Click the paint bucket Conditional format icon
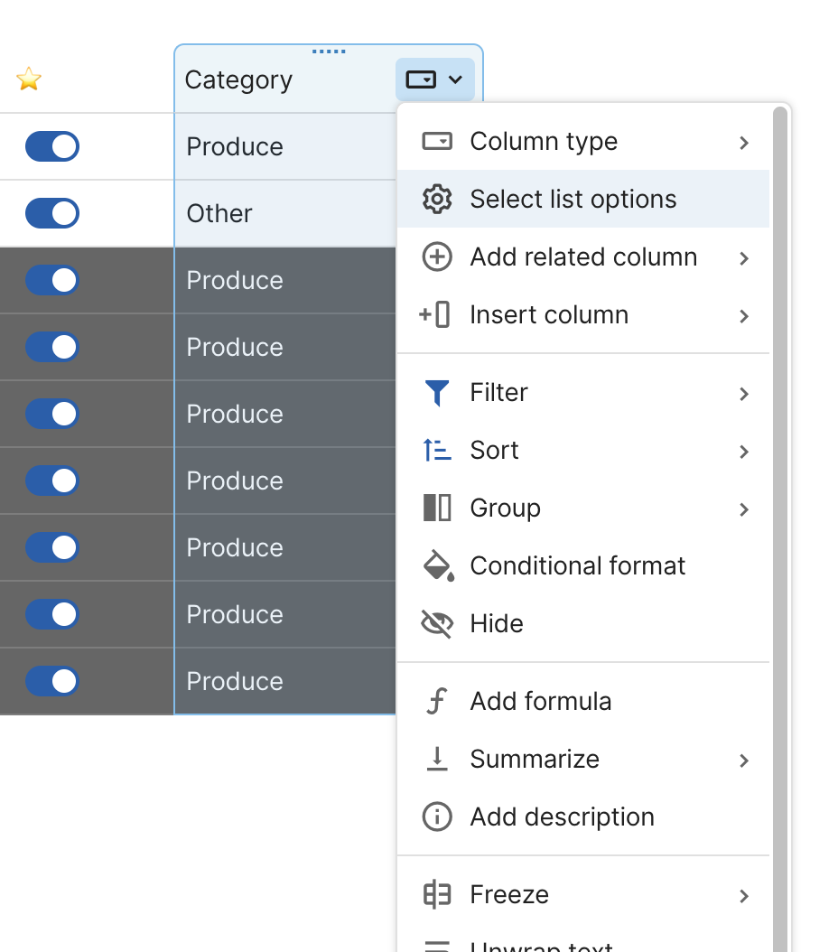This screenshot has width=838, height=952. [x=437, y=566]
